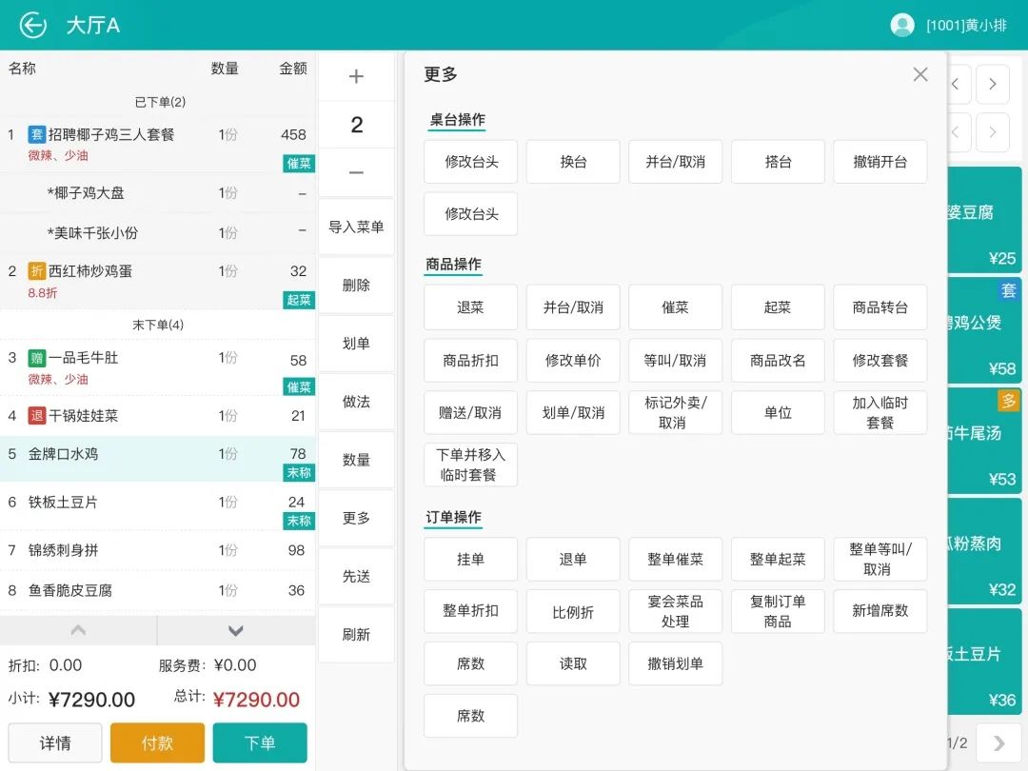The height and width of the screenshot is (771, 1028).
Task: Click 整单折扣 in order operations
Action: point(470,611)
